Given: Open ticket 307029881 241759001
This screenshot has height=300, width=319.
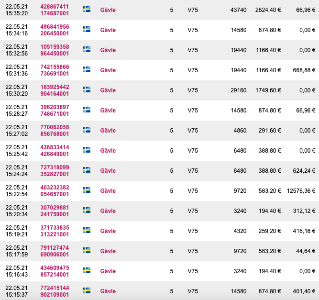Looking at the screenshot, I should coord(55,211).
